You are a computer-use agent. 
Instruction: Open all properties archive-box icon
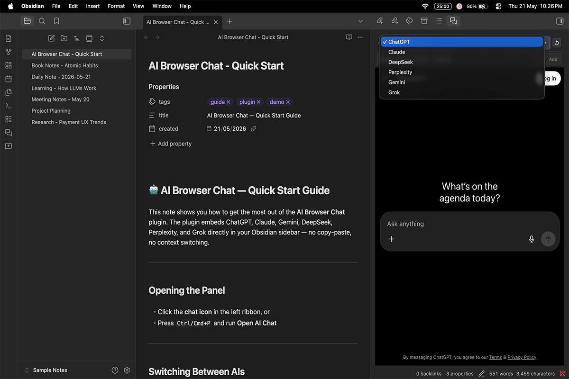point(424,21)
